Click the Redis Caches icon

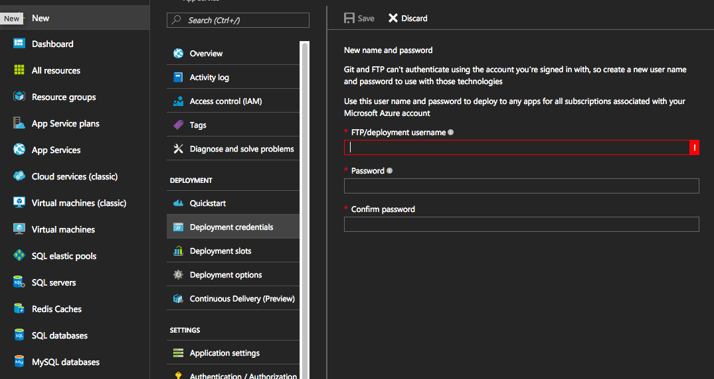pos(19,309)
